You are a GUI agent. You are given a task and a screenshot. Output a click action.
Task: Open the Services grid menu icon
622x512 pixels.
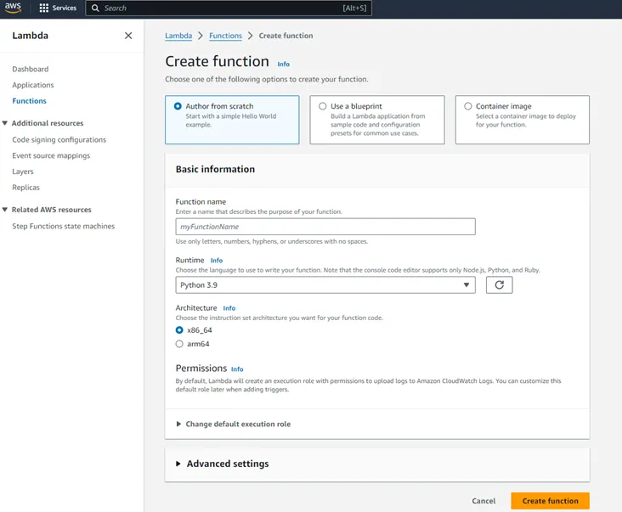pos(44,8)
